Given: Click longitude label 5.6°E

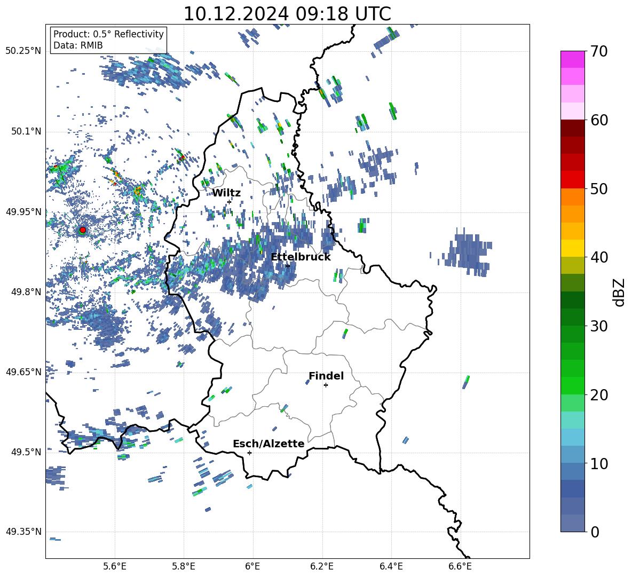Looking at the screenshot, I should click(114, 566).
